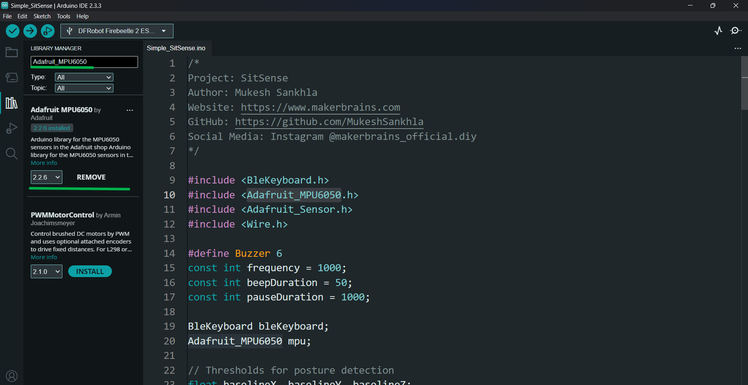748x385 pixels.
Task: Open the Tools menu
Action: coord(64,16)
